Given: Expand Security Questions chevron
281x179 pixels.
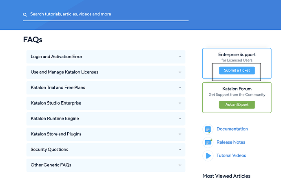Looking at the screenshot, I should 180,149.
